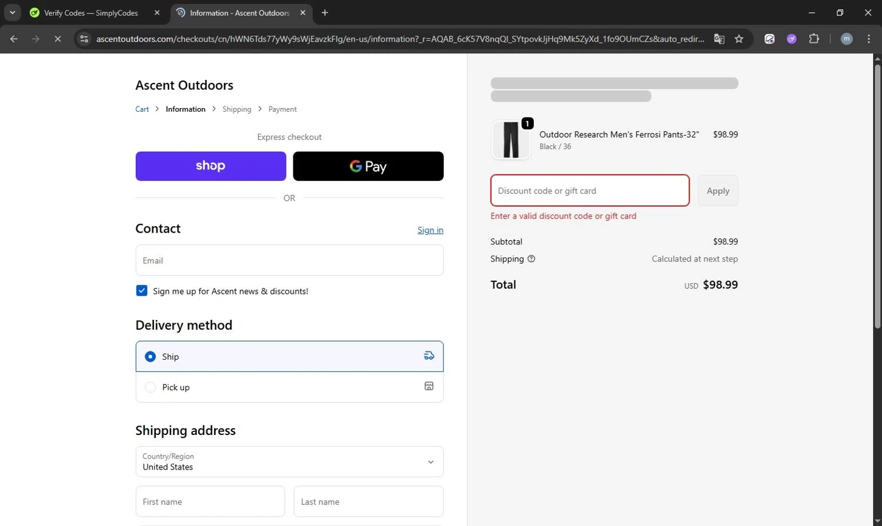Open a new browser tab
Screen dimensions: 882x526
325,12
